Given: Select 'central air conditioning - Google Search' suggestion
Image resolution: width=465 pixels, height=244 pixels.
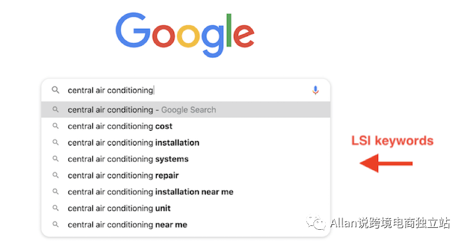Looking at the screenshot, I should click(x=186, y=109).
